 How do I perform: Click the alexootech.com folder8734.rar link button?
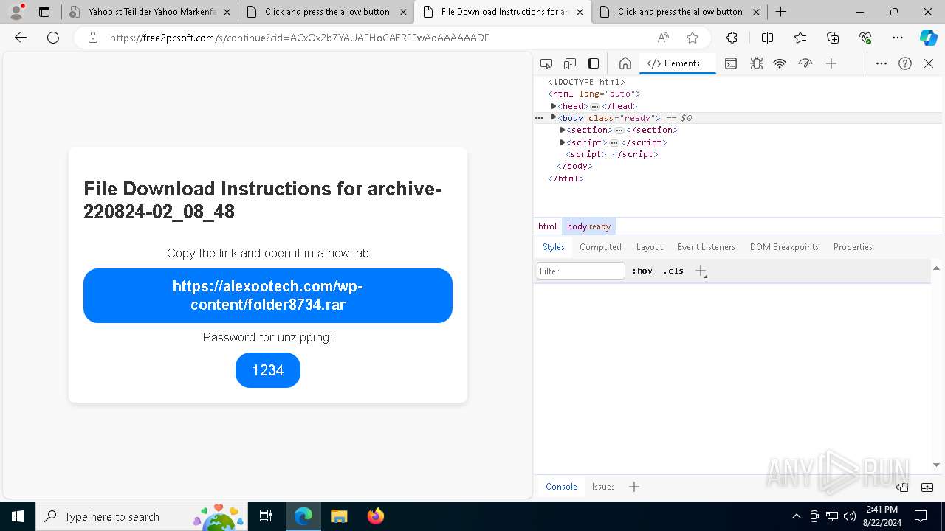click(268, 296)
